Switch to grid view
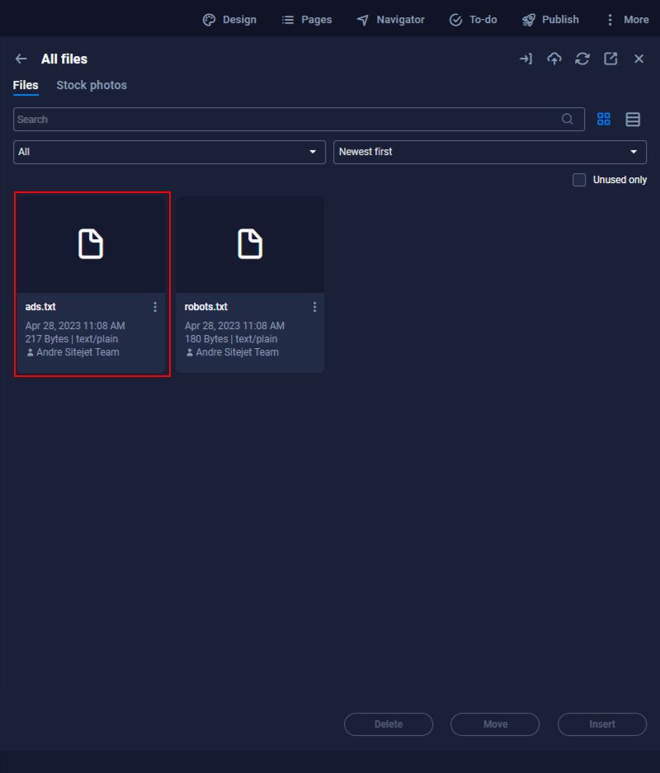Image resolution: width=660 pixels, height=773 pixels. click(x=604, y=120)
